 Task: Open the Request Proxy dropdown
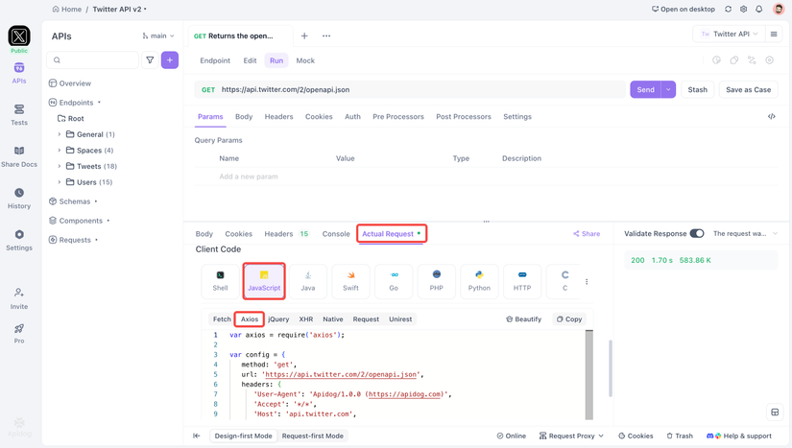click(571, 436)
